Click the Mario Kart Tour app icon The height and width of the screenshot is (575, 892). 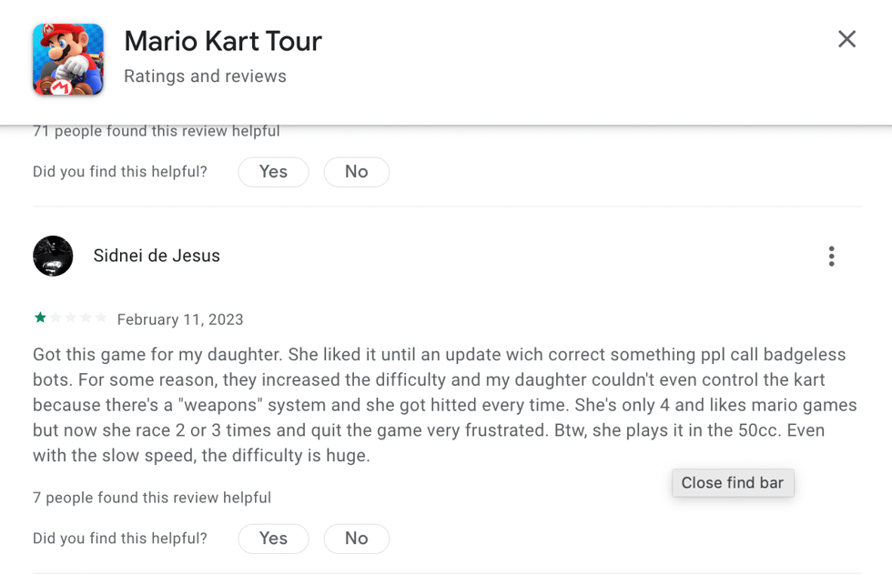coord(68,59)
